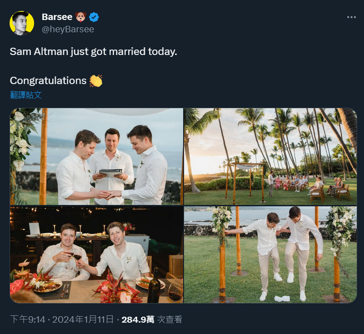This screenshot has width=364, height=334.
Task: Click the 2024年1月11日 post date
Action: click(x=82, y=319)
